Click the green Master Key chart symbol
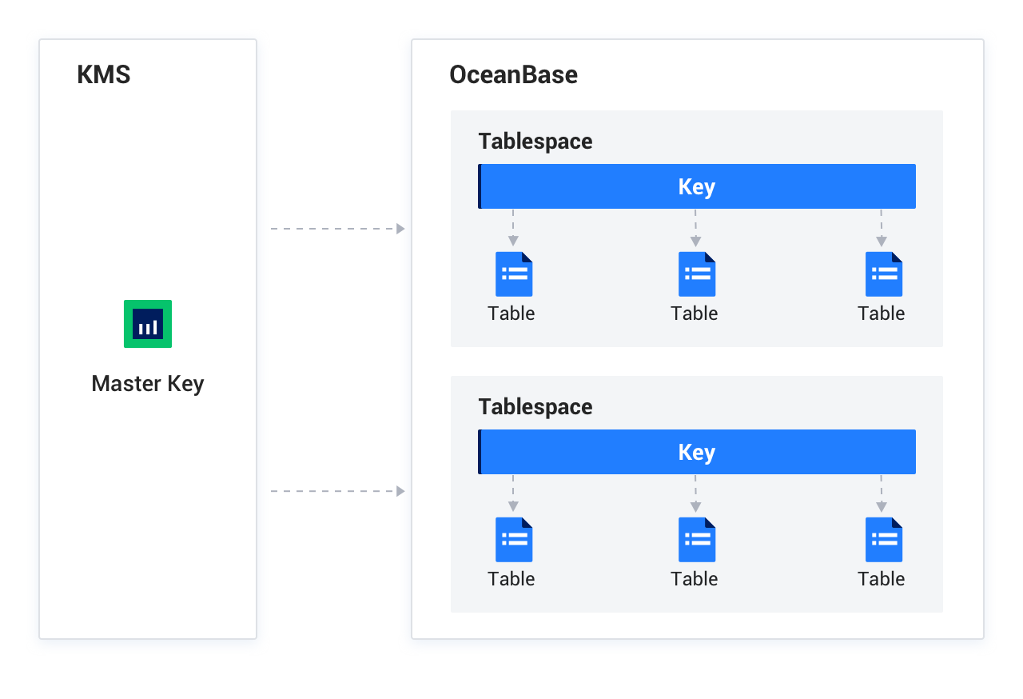 (x=148, y=324)
